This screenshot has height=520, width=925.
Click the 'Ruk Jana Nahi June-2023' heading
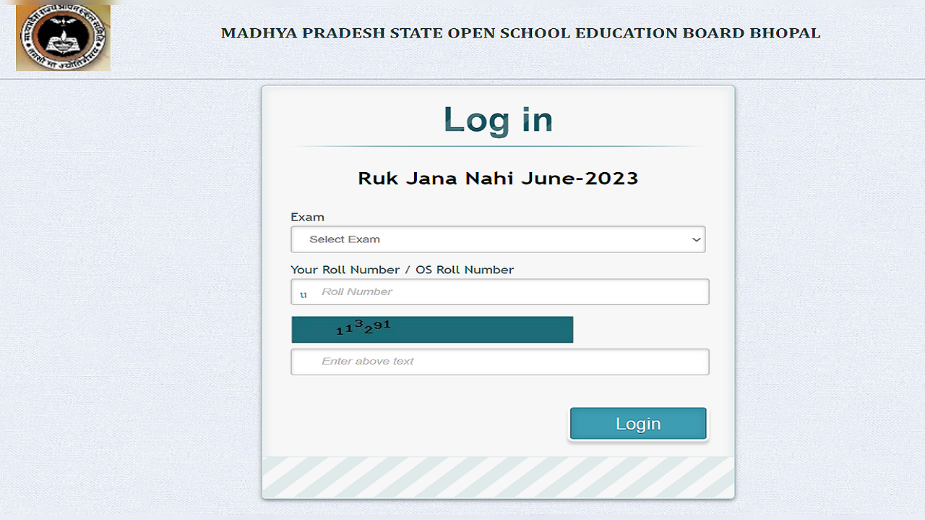point(498,179)
